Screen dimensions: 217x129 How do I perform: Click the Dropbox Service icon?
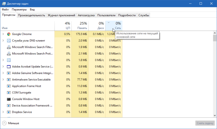9,112
